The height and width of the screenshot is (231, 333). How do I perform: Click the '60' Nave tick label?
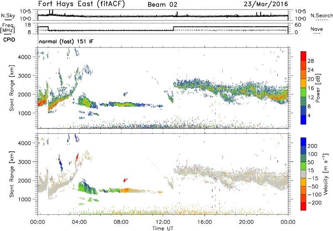coord(298,25)
